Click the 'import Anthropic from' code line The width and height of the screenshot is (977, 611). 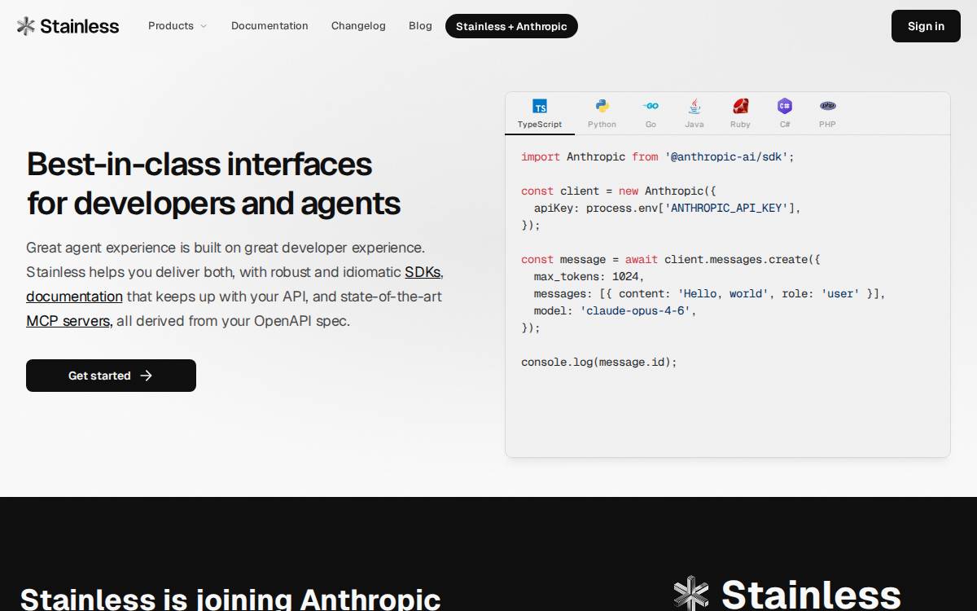pos(658,156)
